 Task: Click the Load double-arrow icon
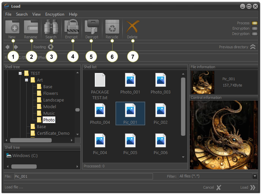pyautogui.click(x=253, y=187)
